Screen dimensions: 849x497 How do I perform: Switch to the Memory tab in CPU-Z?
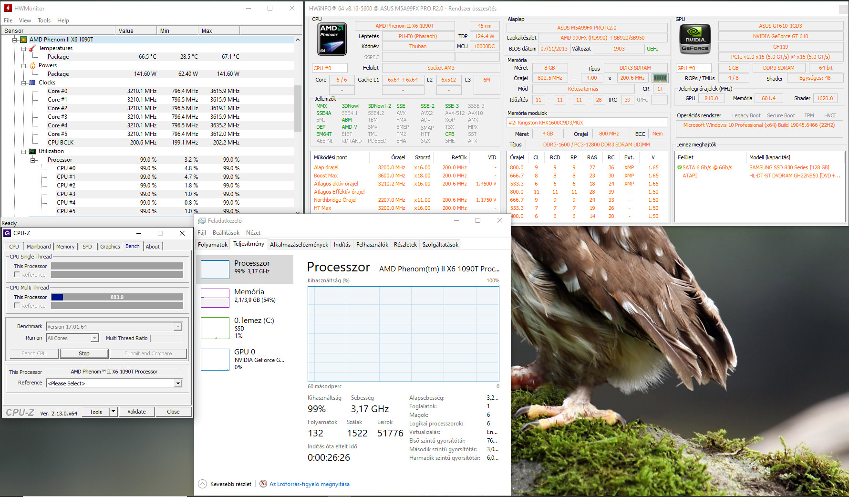65,247
